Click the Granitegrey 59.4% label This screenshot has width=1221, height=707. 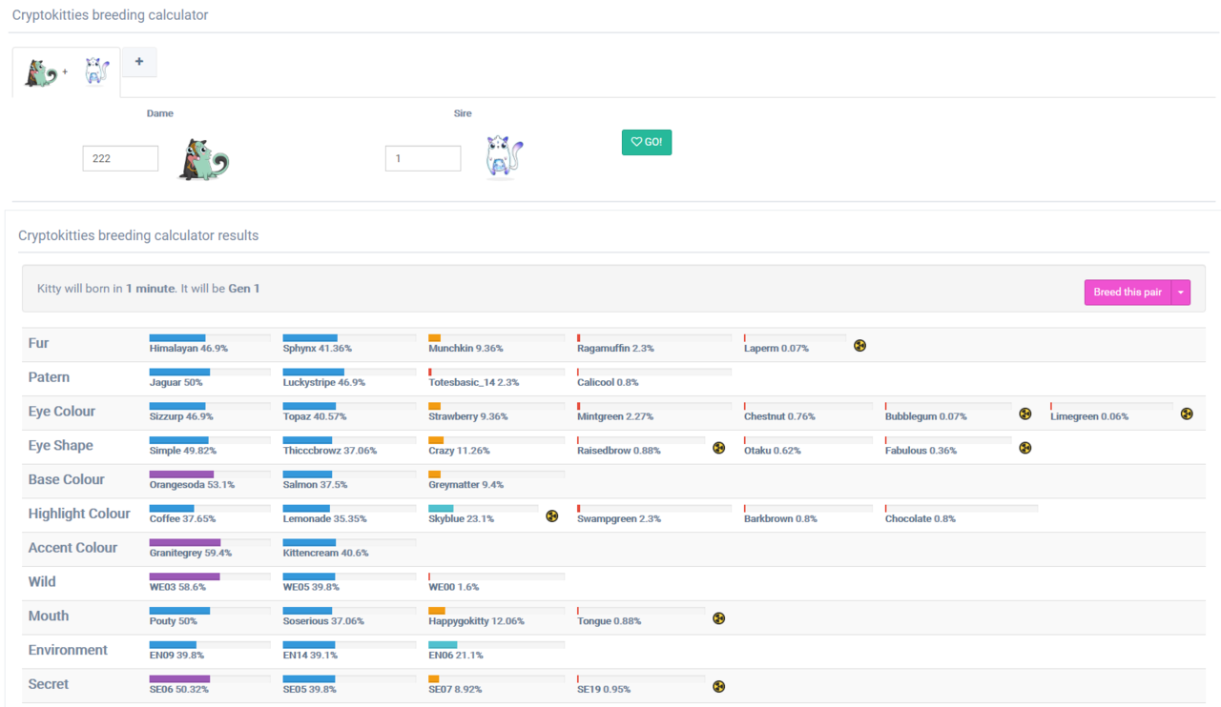coord(191,554)
